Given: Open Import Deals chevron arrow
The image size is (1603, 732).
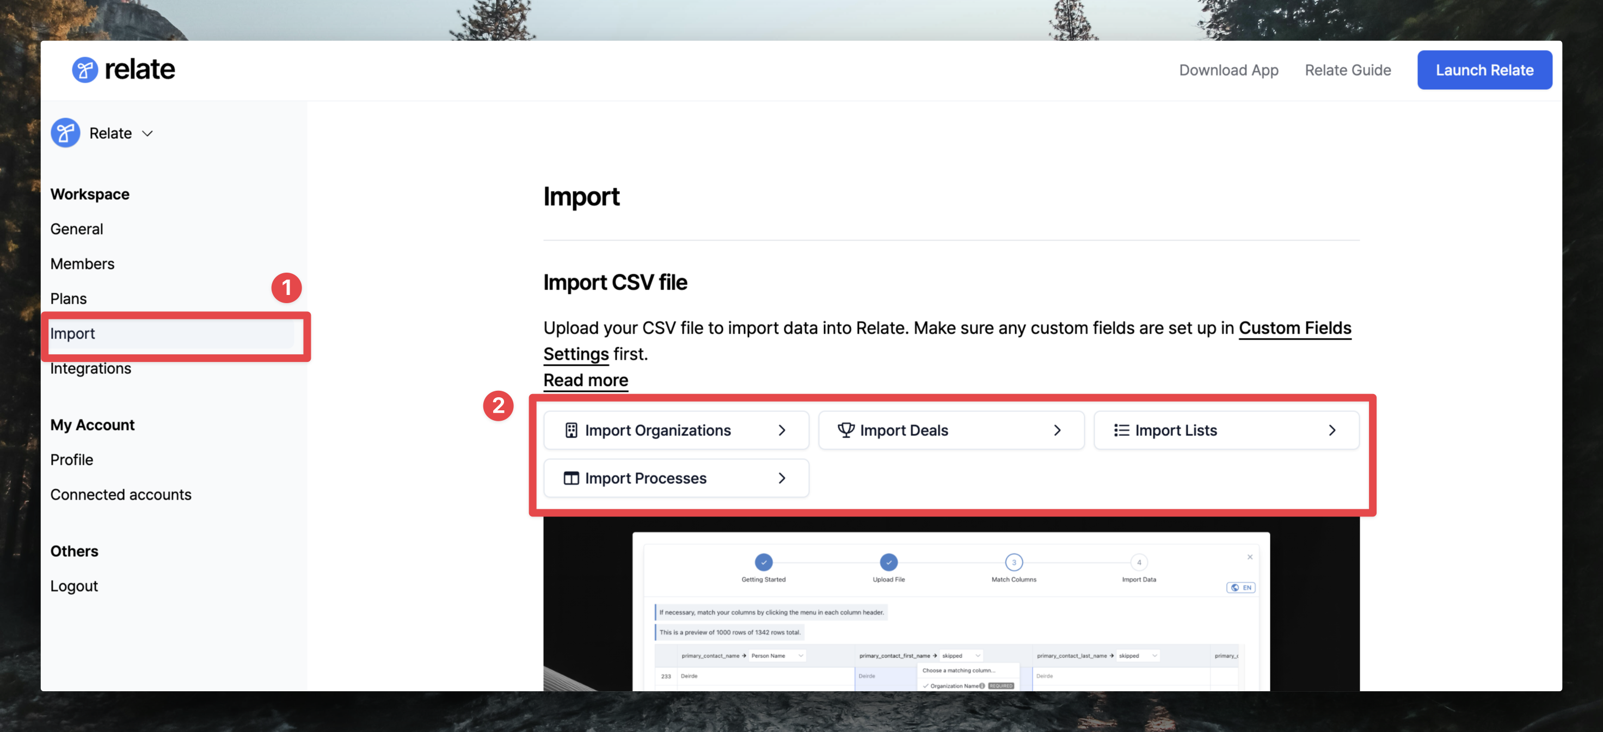Looking at the screenshot, I should tap(1057, 430).
